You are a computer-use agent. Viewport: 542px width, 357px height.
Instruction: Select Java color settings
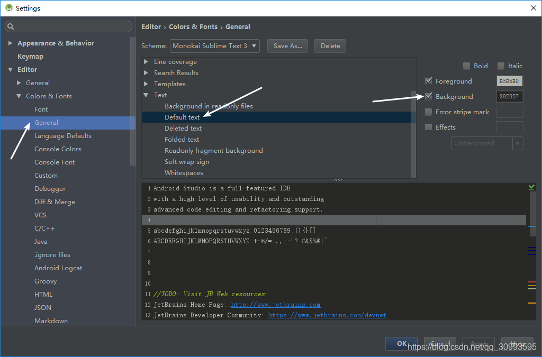[x=41, y=242]
